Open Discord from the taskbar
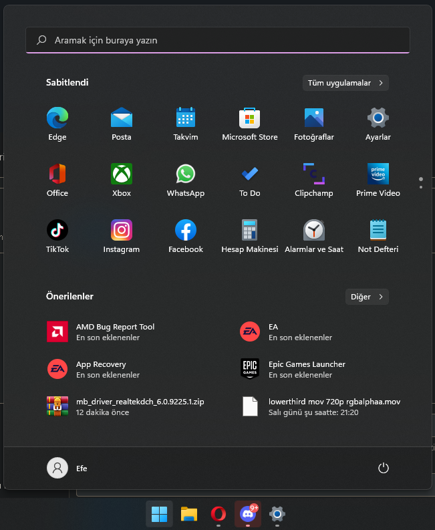The width and height of the screenshot is (435, 530). (248, 514)
